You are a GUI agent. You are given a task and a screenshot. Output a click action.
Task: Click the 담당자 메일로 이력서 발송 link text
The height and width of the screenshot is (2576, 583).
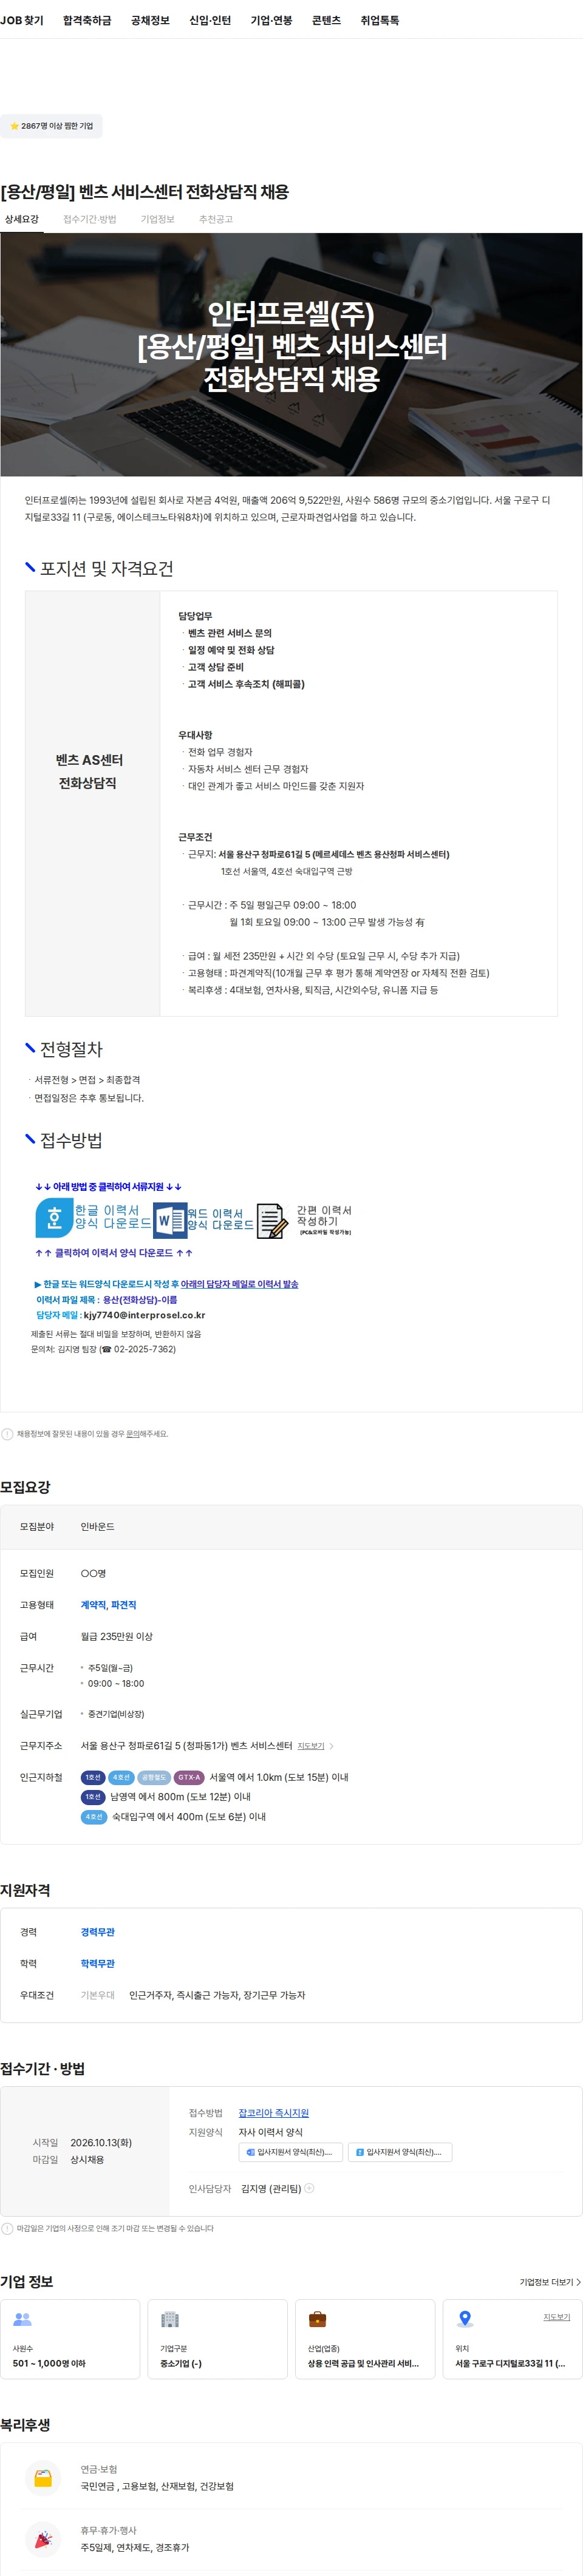pos(239,1284)
